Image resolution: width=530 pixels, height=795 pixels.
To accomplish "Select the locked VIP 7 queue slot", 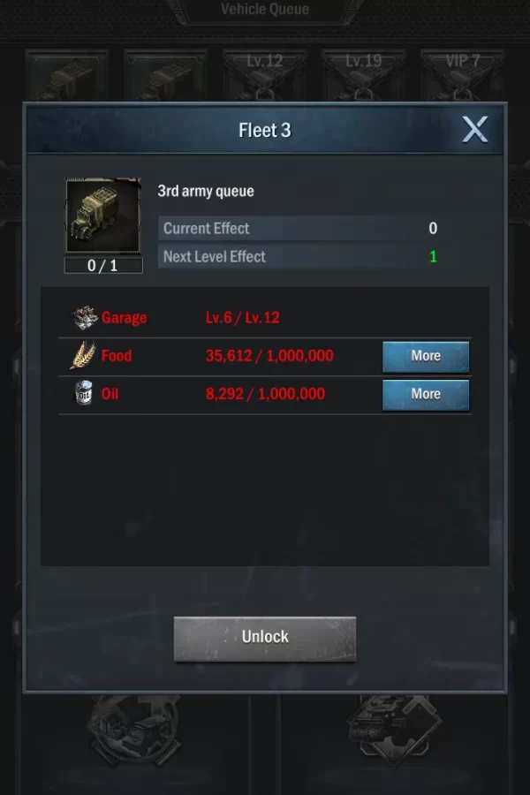I will (463, 75).
